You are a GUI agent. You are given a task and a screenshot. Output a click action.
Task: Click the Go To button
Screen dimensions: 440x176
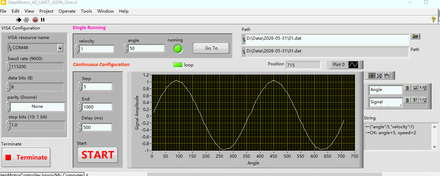click(211, 48)
